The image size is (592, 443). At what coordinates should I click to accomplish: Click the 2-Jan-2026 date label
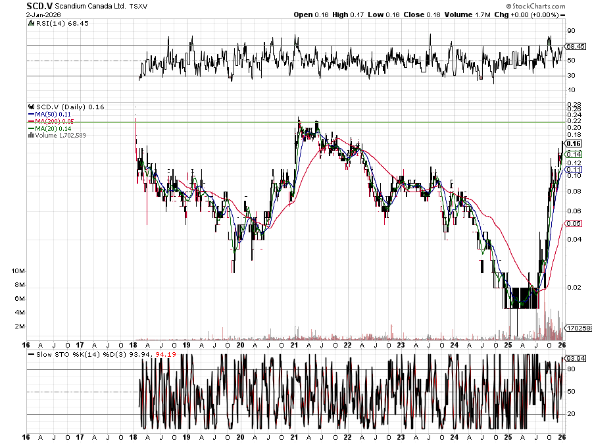point(43,15)
